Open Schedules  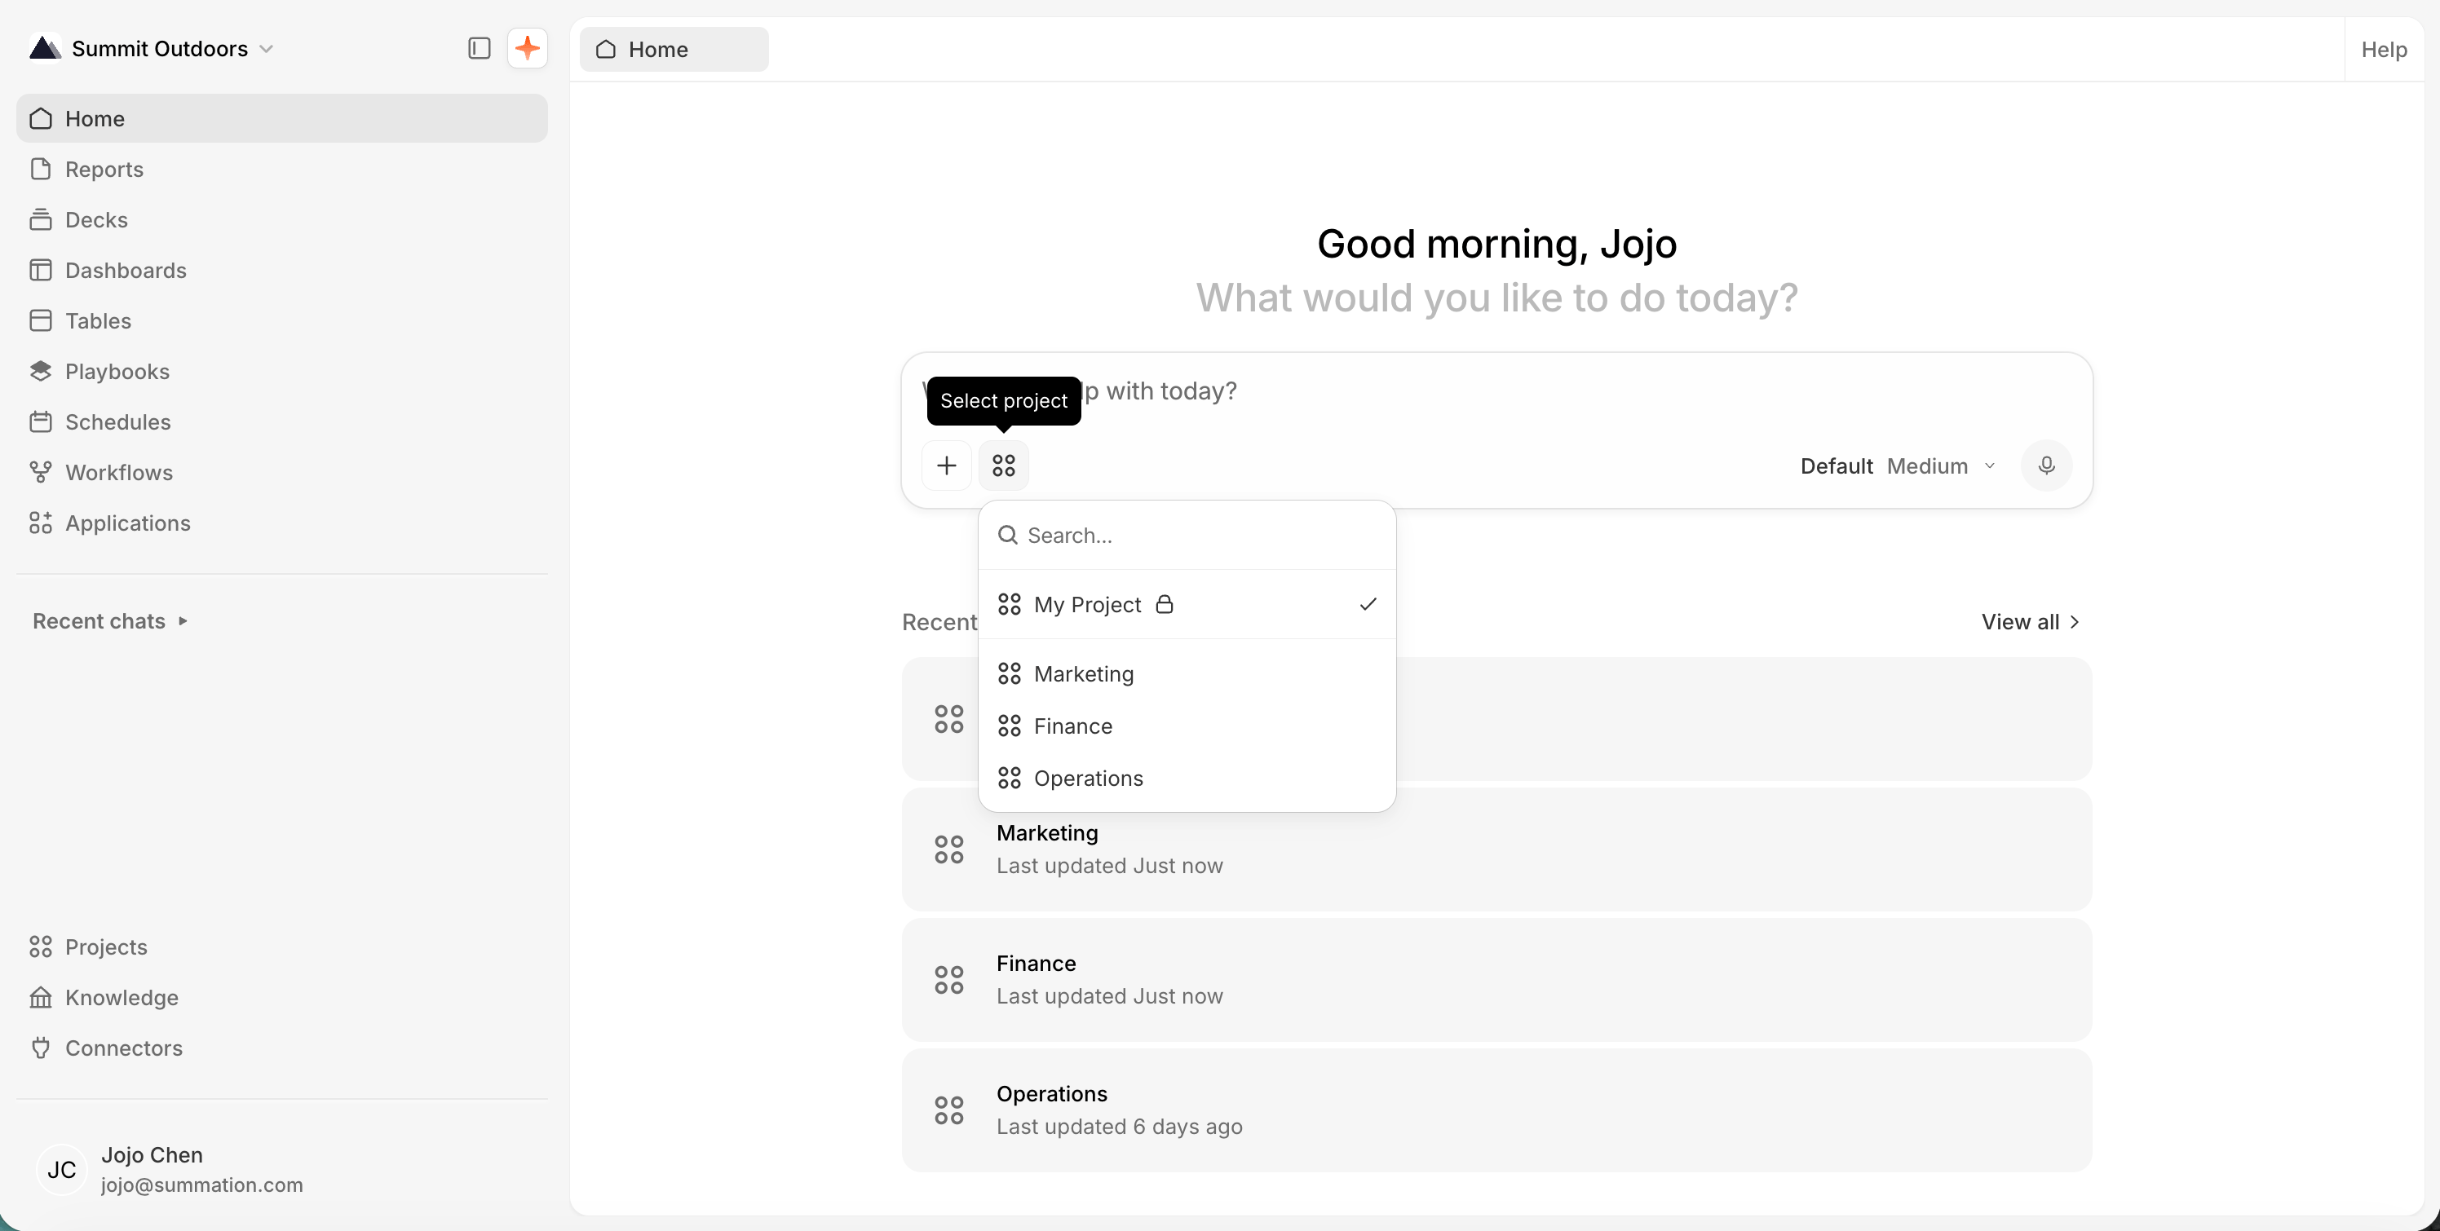282,421
